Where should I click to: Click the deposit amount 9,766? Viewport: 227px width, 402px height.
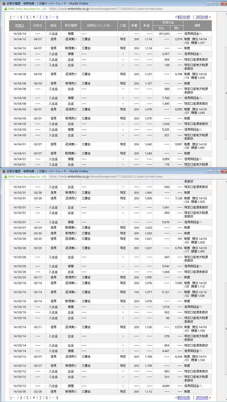tap(178, 74)
